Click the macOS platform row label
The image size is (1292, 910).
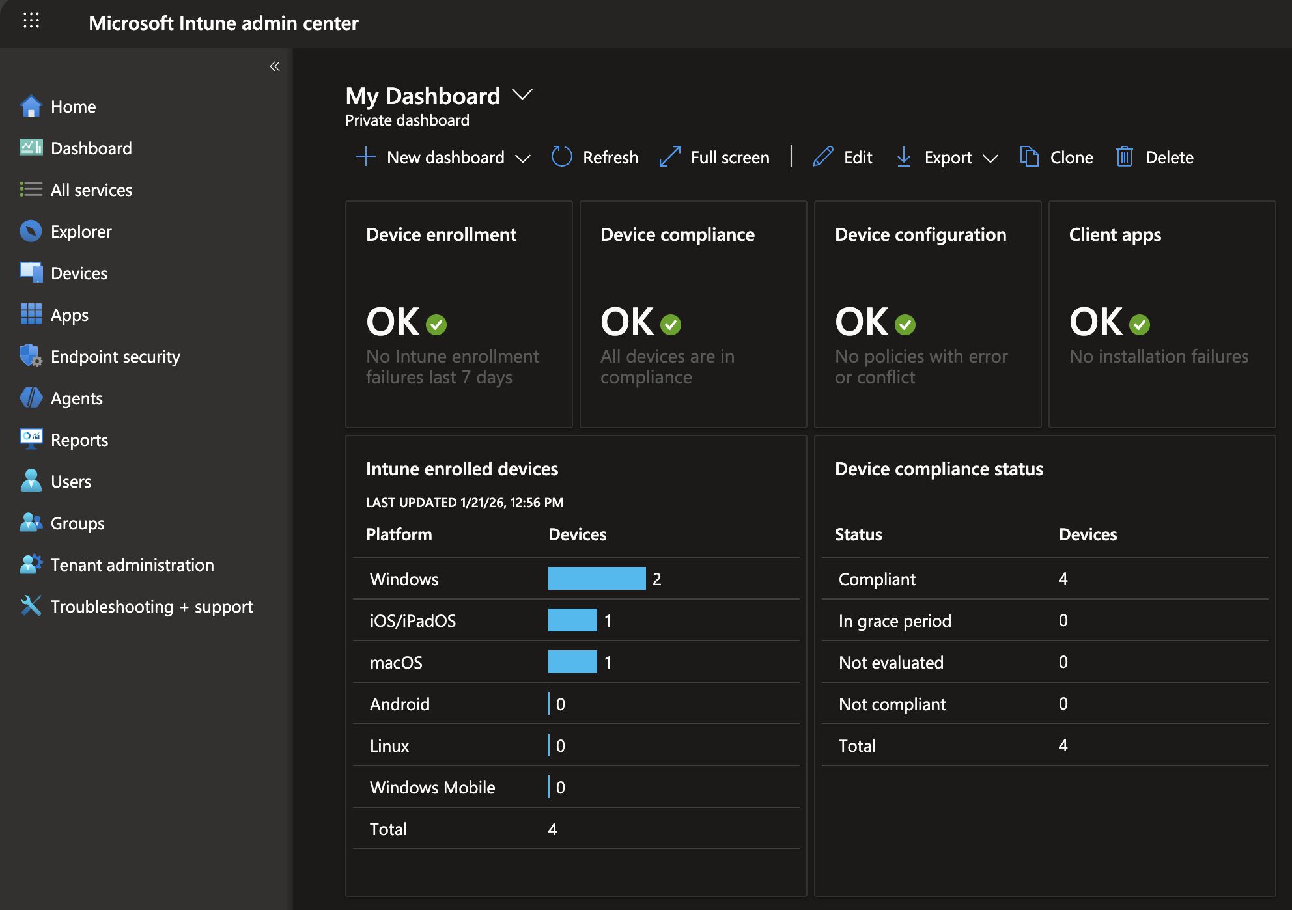[x=396, y=662]
